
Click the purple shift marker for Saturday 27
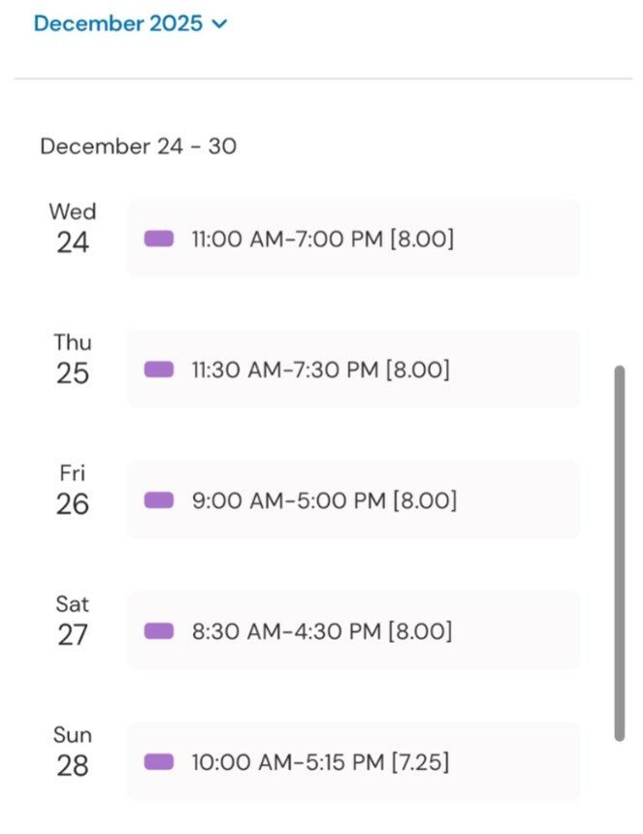pyautogui.click(x=159, y=631)
